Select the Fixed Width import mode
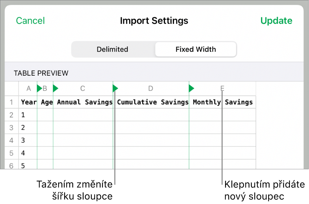Image resolution: width=309 pixels, height=204 pixels. pyautogui.click(x=196, y=49)
